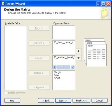Toggle the Enable drilldown checkbox

tap(6, 93)
